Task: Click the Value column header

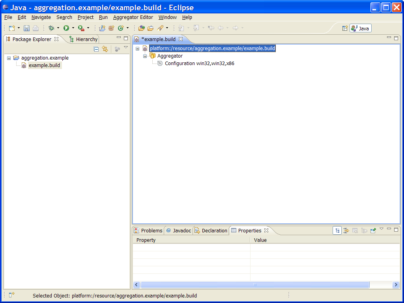Action: click(x=325, y=240)
